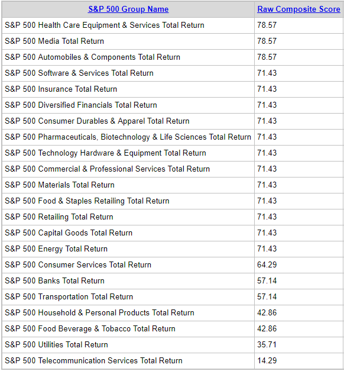Click S&P 500 Energy Total Return cell
This screenshot has height=371, width=344.
point(128,249)
